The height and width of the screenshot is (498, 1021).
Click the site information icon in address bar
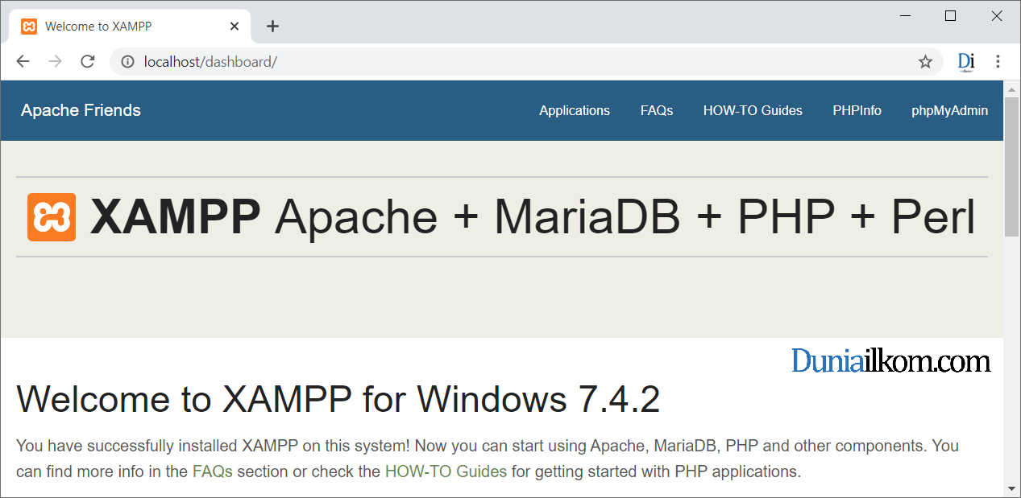[x=127, y=62]
